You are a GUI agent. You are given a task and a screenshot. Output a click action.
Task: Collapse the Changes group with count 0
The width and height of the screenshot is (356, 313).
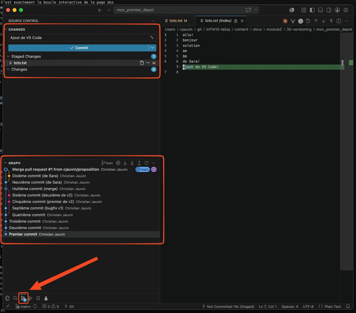19,69
